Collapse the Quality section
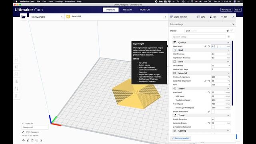Viewport: 256px width, 144px height. (228, 42)
